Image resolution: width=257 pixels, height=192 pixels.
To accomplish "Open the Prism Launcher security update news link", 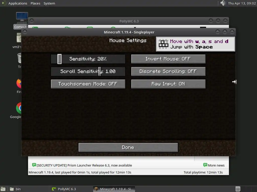I will [84, 165].
